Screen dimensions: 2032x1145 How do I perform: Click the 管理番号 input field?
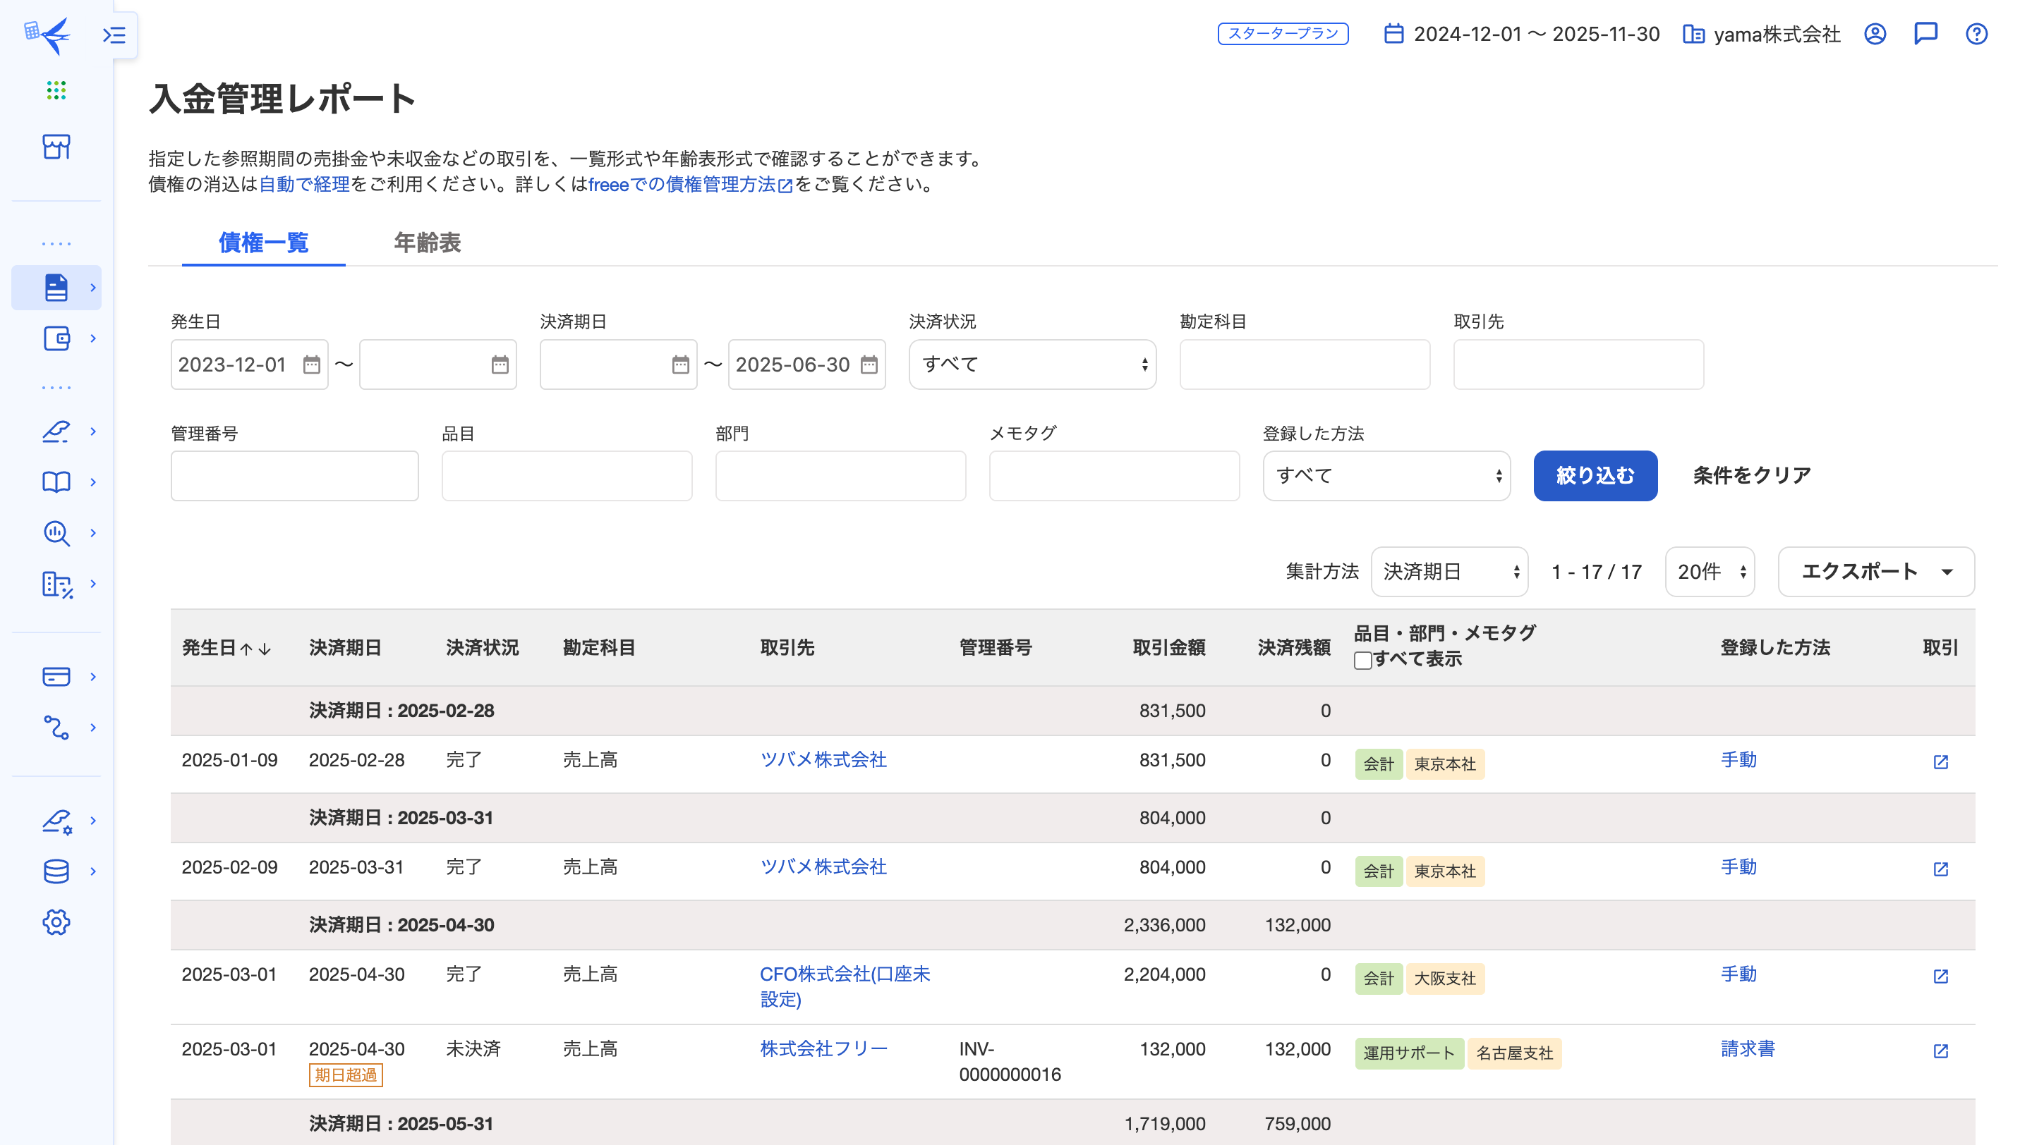(x=294, y=475)
